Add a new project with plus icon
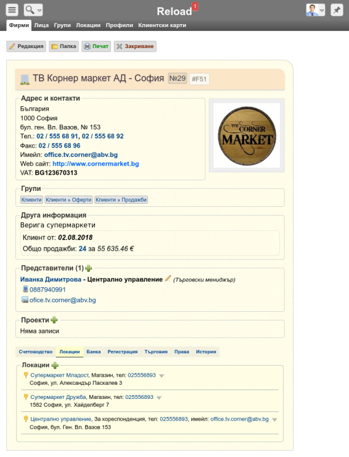This screenshot has width=349, height=457. (x=54, y=320)
